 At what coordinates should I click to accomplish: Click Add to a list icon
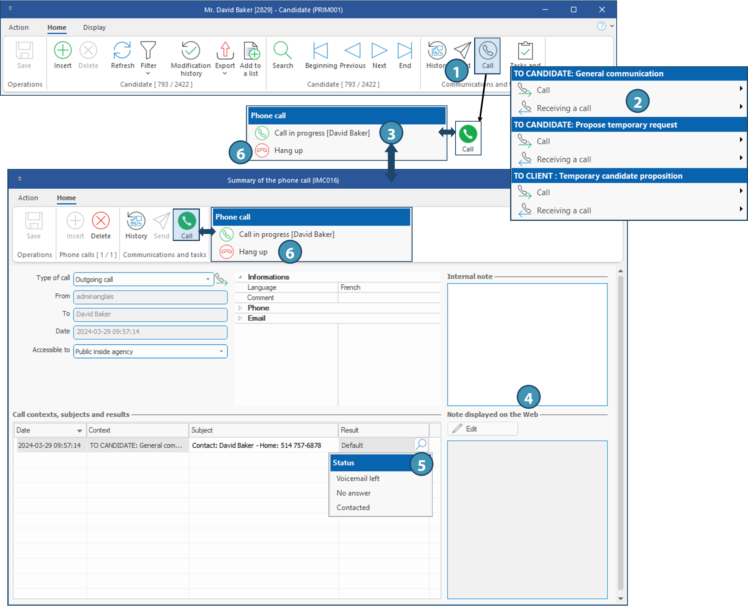(x=251, y=51)
